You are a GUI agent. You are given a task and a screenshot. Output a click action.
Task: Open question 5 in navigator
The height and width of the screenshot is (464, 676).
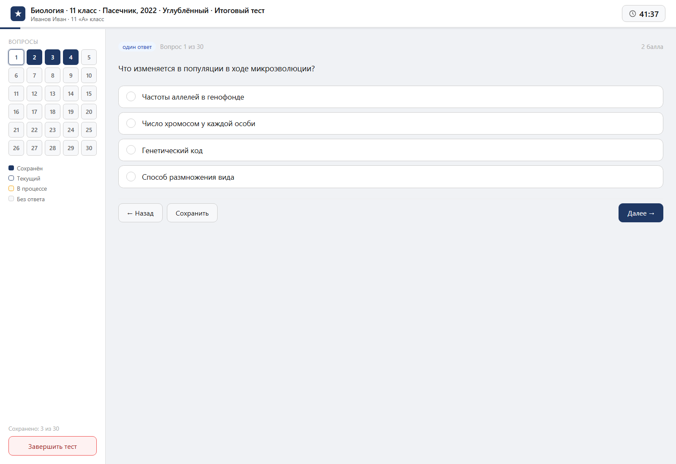pyautogui.click(x=89, y=57)
